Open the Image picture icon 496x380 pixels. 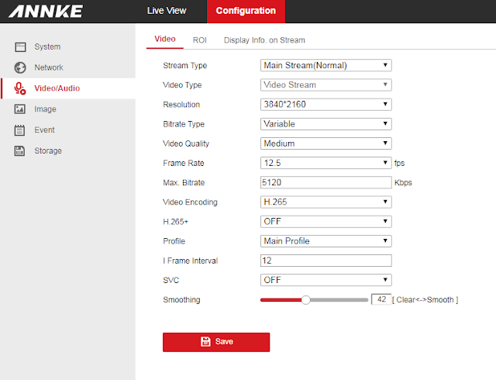coord(20,109)
